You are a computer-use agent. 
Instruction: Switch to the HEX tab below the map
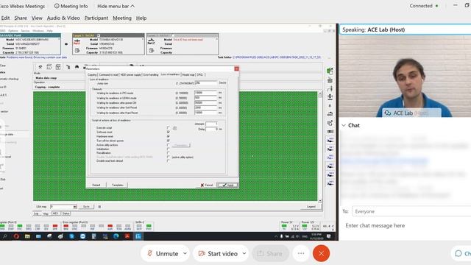[x=56, y=213]
